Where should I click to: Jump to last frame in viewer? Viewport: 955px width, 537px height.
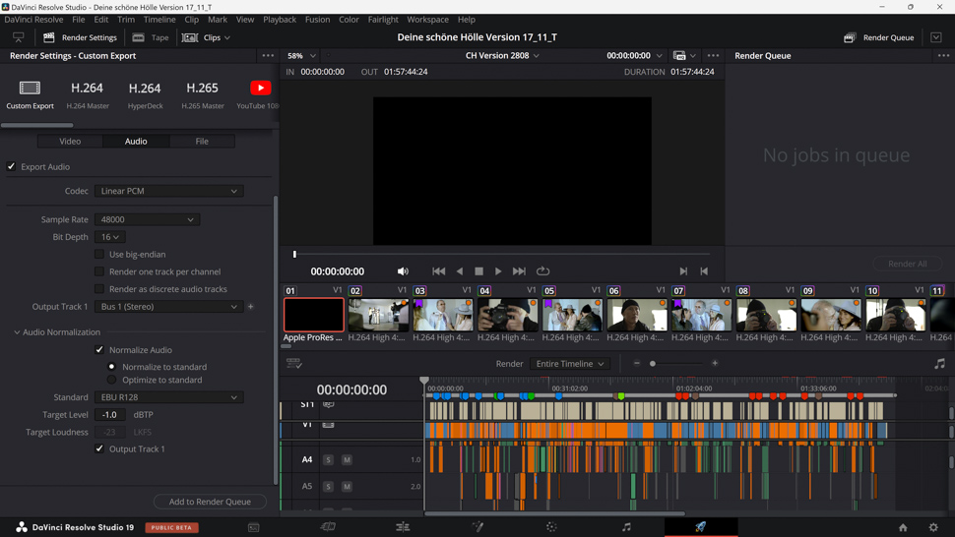point(519,271)
